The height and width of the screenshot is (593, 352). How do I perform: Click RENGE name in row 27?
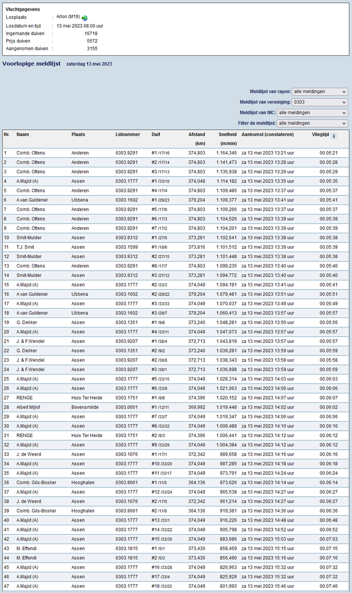(x=25, y=398)
